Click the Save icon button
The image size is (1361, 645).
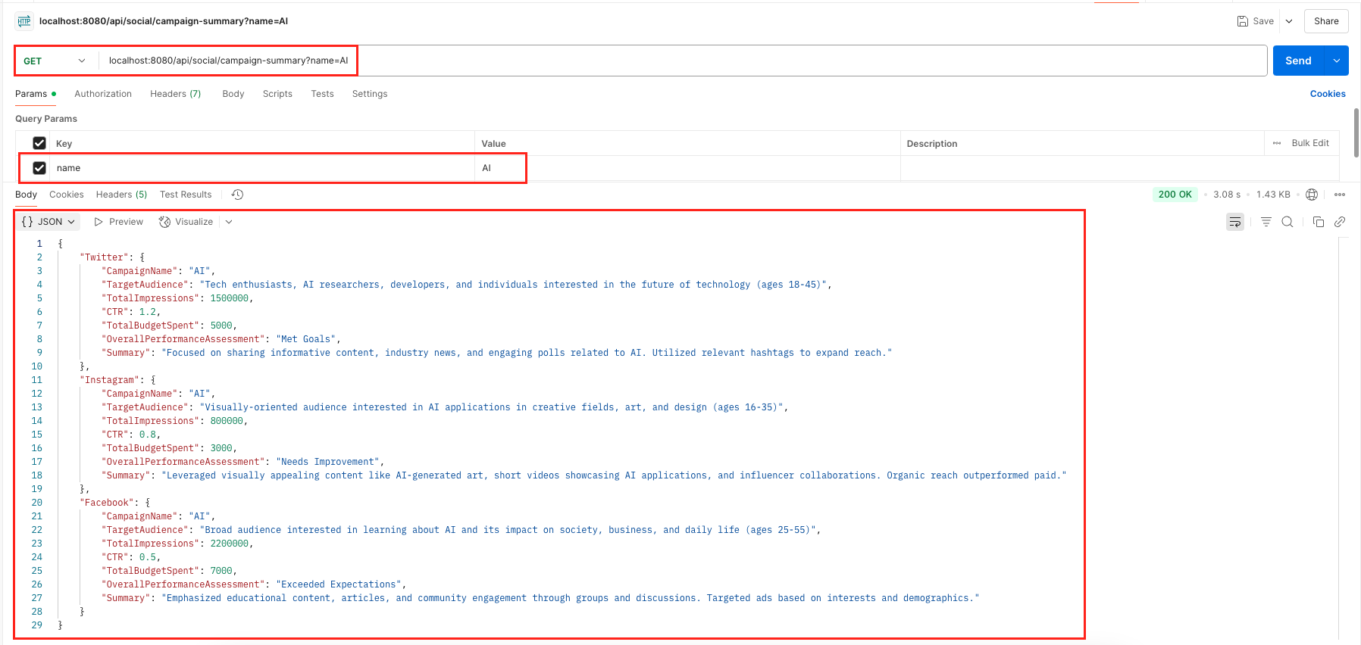(x=1255, y=21)
